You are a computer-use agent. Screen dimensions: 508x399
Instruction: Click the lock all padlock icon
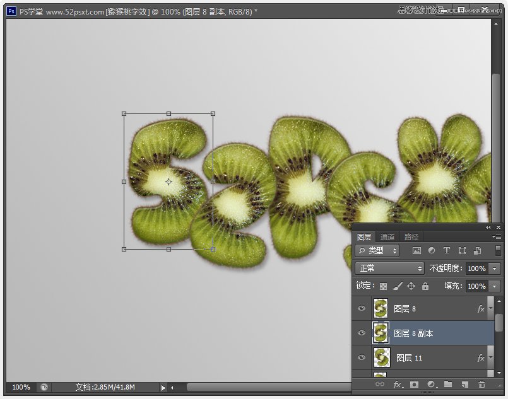pyautogui.click(x=425, y=286)
